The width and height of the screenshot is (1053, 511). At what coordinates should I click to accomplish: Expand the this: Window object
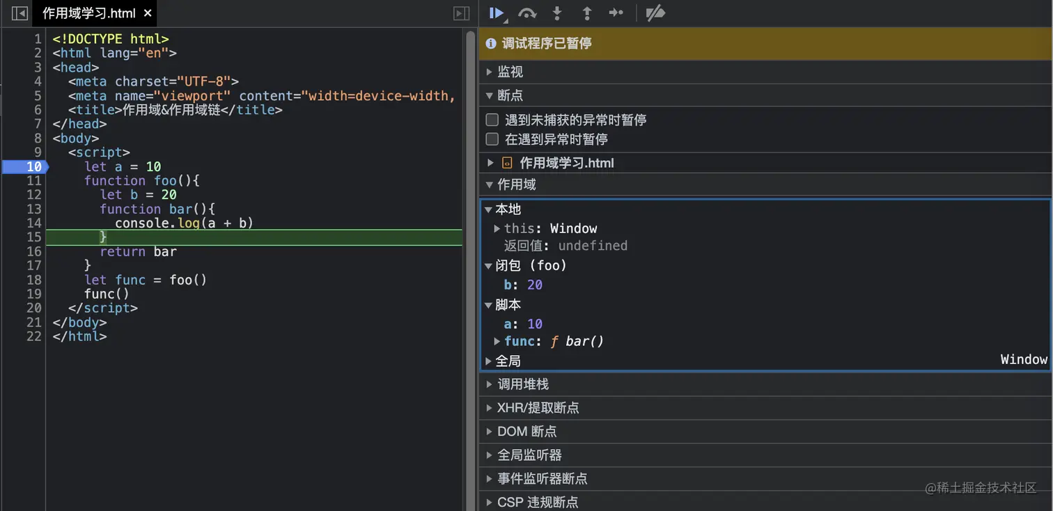point(497,228)
